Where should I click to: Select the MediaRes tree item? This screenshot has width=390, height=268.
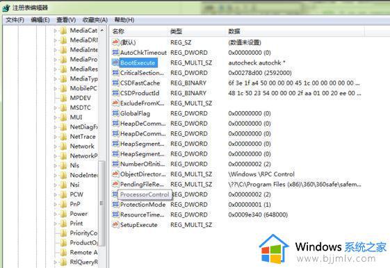coord(83,69)
